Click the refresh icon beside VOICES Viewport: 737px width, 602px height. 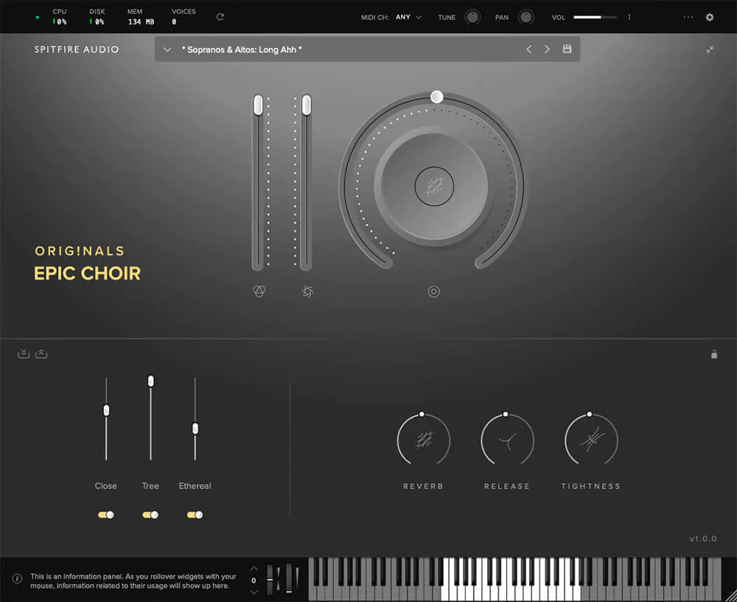click(220, 17)
